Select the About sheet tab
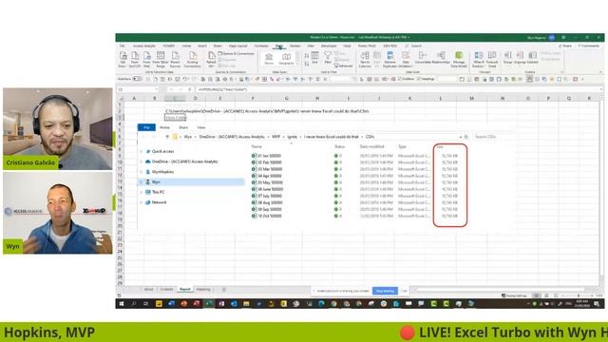 coord(148,289)
